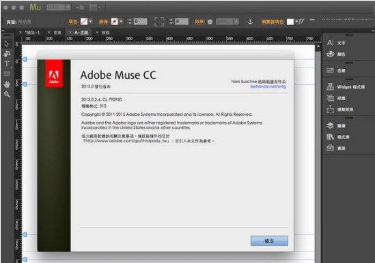Click the white browser fill swatch
The image size is (375, 263).
pyautogui.click(x=290, y=22)
